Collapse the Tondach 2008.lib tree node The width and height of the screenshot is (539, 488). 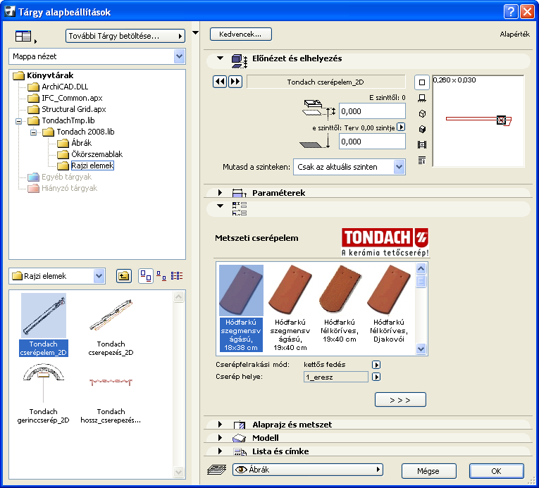[33, 132]
